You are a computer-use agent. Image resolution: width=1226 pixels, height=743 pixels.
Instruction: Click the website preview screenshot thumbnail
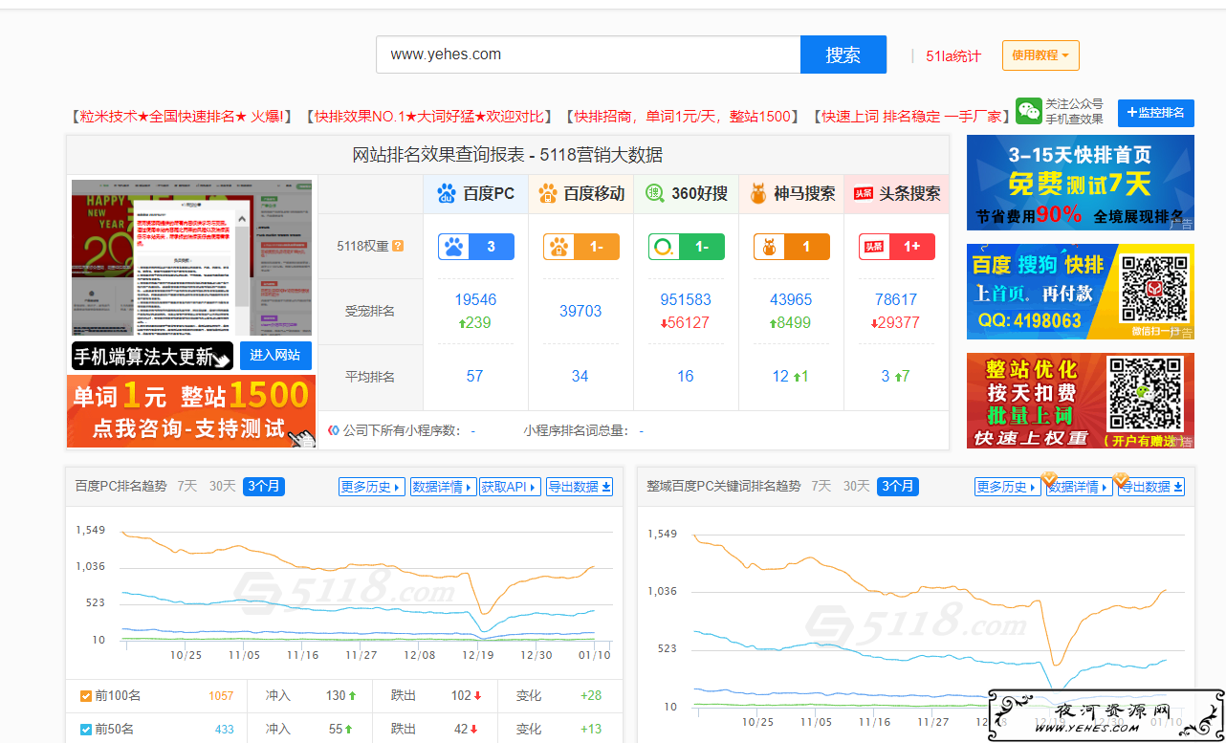pyautogui.click(x=191, y=258)
